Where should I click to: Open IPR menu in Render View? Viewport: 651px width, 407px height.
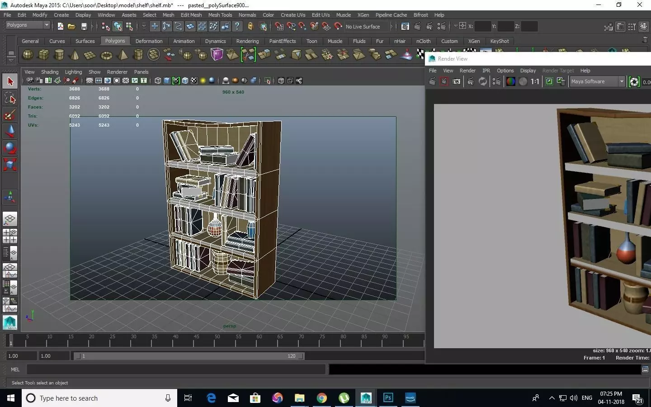[x=486, y=71]
